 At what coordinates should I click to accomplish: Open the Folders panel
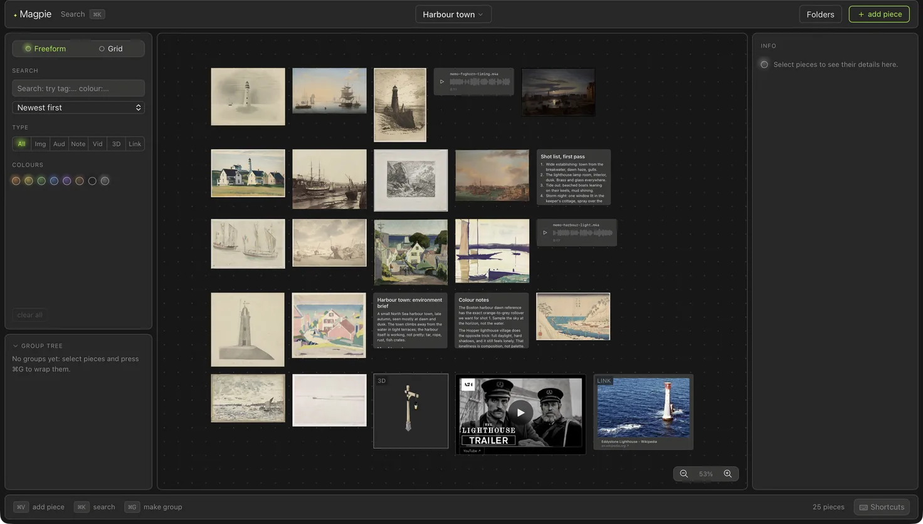coord(820,14)
